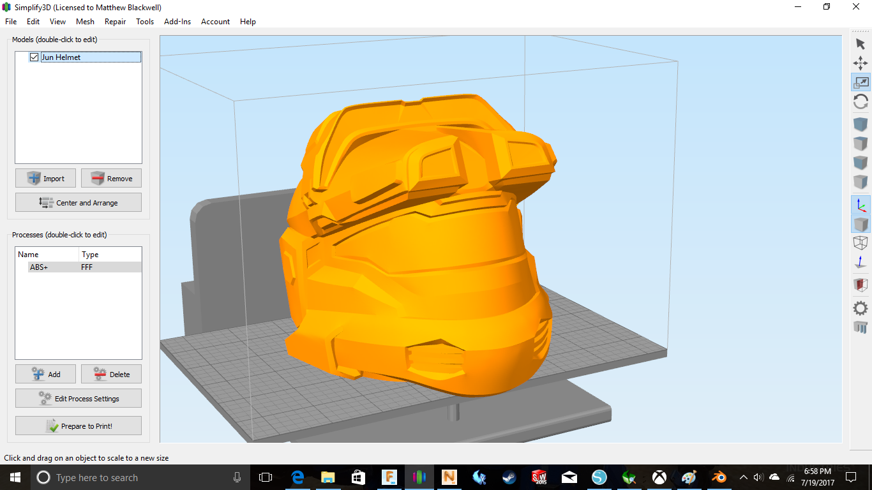The image size is (872, 490).
Task: Toggle solid model rendering icon
Action: pyautogui.click(x=861, y=224)
